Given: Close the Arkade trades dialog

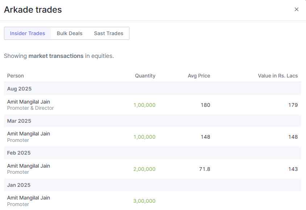Looking at the screenshot, I should pos(297,9).
